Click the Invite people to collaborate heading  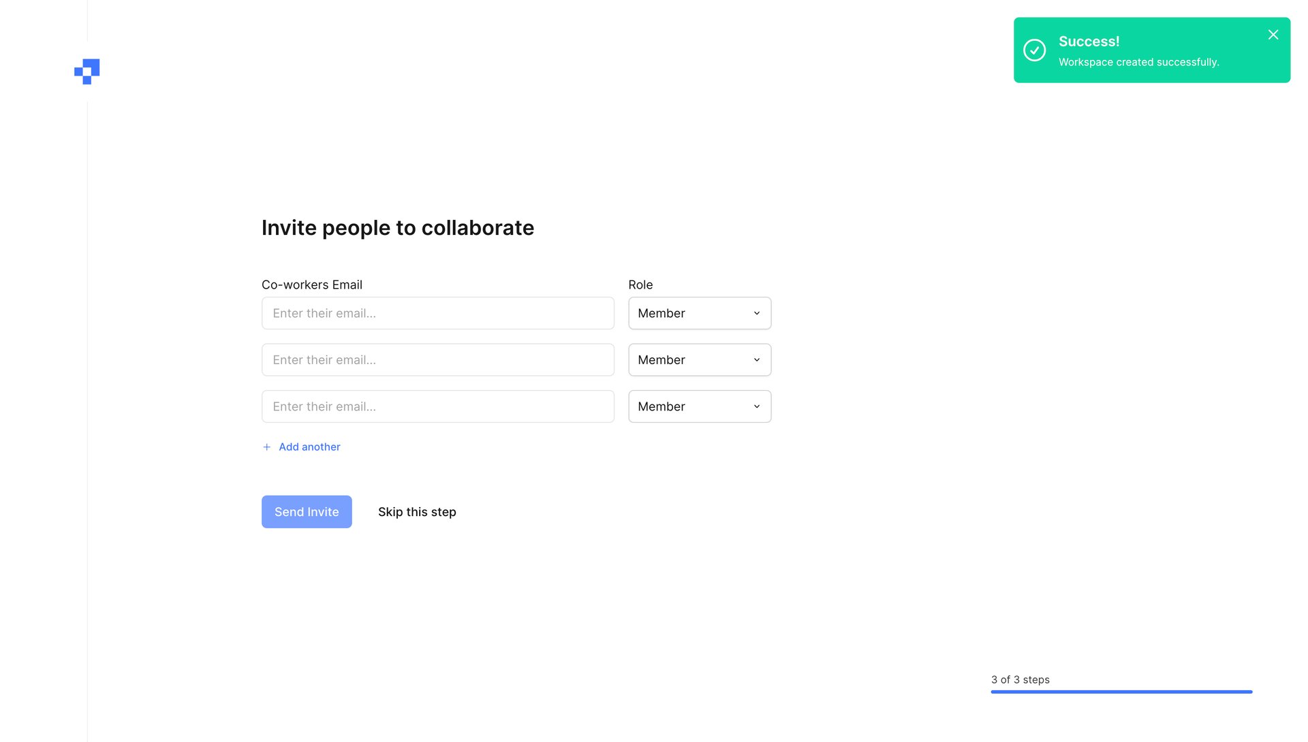(398, 227)
